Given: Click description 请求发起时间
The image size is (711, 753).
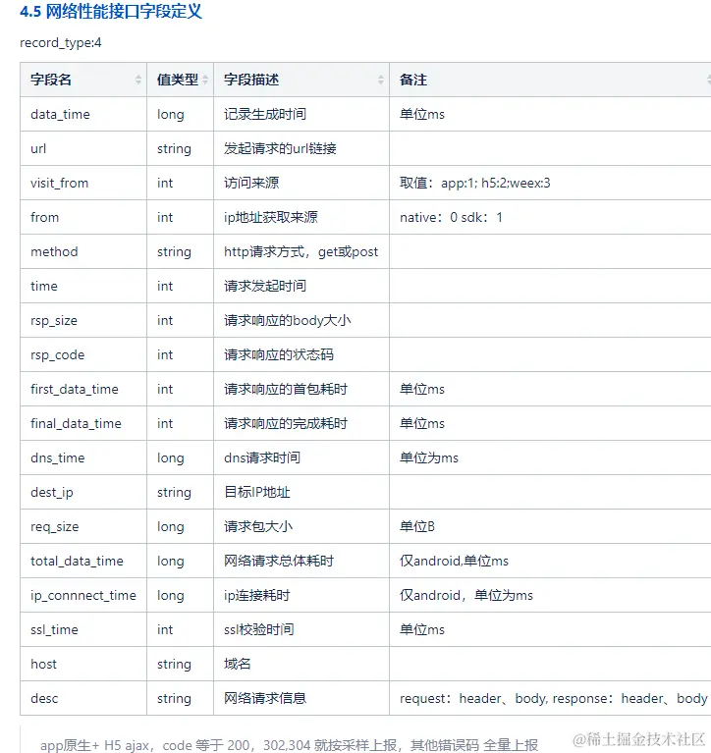Looking at the screenshot, I should pyautogui.click(x=265, y=286).
